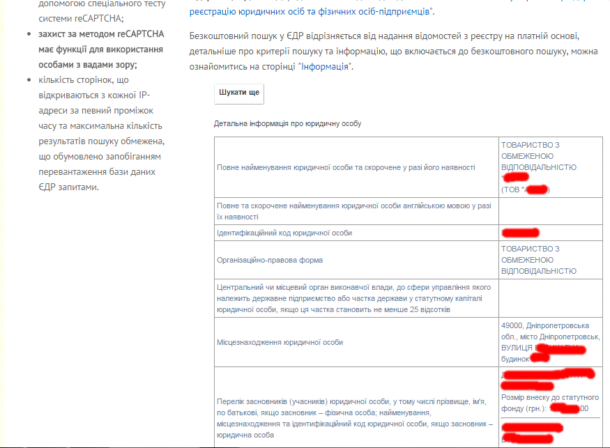This screenshot has height=448, width=610.
Task: Select sidebar text 'системи reCAPTCHA;'
Action: pyautogui.click(x=81, y=19)
